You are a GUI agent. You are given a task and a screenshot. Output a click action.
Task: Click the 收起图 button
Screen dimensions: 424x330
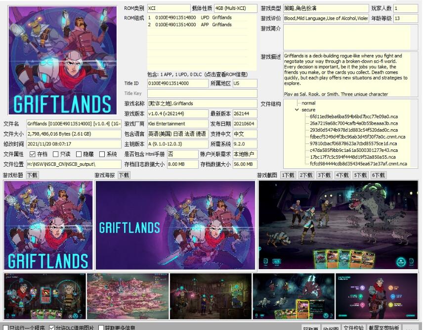coord(331,328)
